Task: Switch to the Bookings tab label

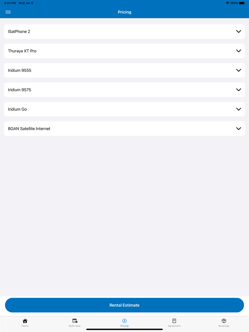Action: tap(224, 326)
